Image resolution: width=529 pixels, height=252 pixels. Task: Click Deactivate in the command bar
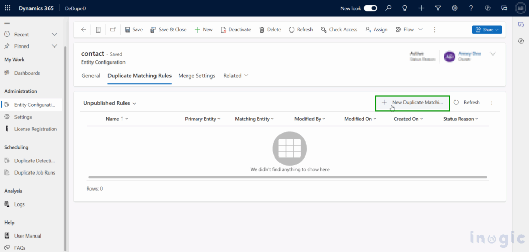click(236, 29)
